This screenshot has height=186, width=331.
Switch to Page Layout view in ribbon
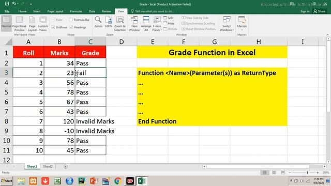click(x=32, y=23)
